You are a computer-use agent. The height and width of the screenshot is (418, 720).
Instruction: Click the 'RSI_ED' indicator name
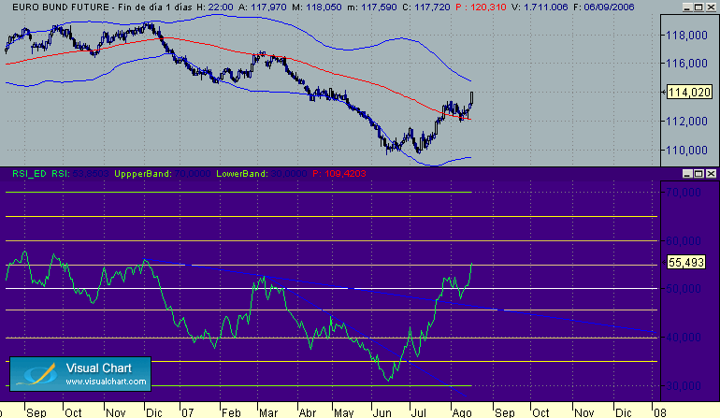pyautogui.click(x=29, y=174)
